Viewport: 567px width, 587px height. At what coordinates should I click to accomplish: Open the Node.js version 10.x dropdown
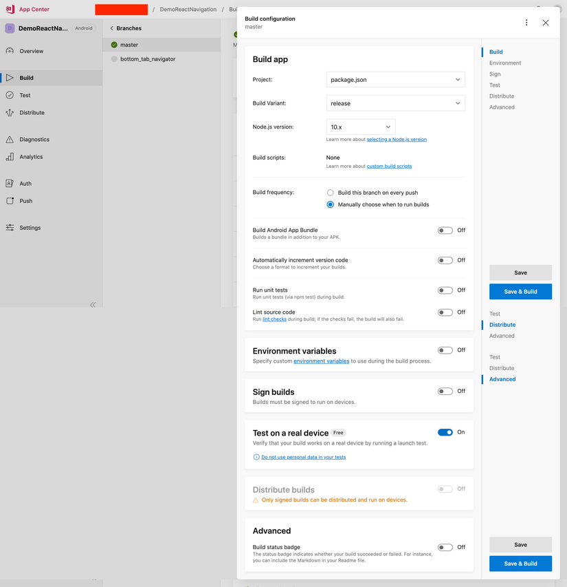pyautogui.click(x=361, y=127)
